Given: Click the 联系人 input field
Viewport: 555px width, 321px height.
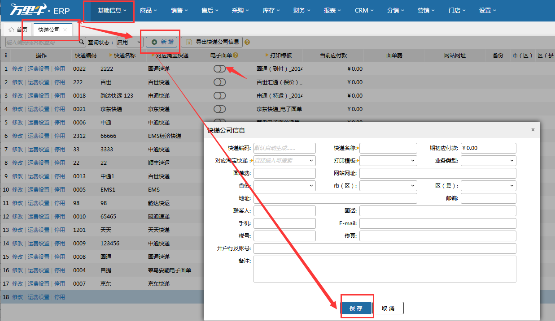Looking at the screenshot, I should [284, 210].
